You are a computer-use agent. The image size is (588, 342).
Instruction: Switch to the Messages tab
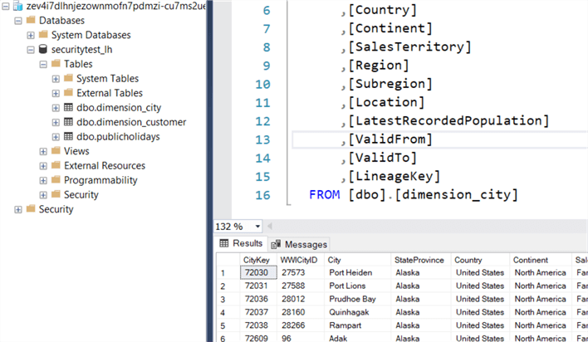coord(299,244)
